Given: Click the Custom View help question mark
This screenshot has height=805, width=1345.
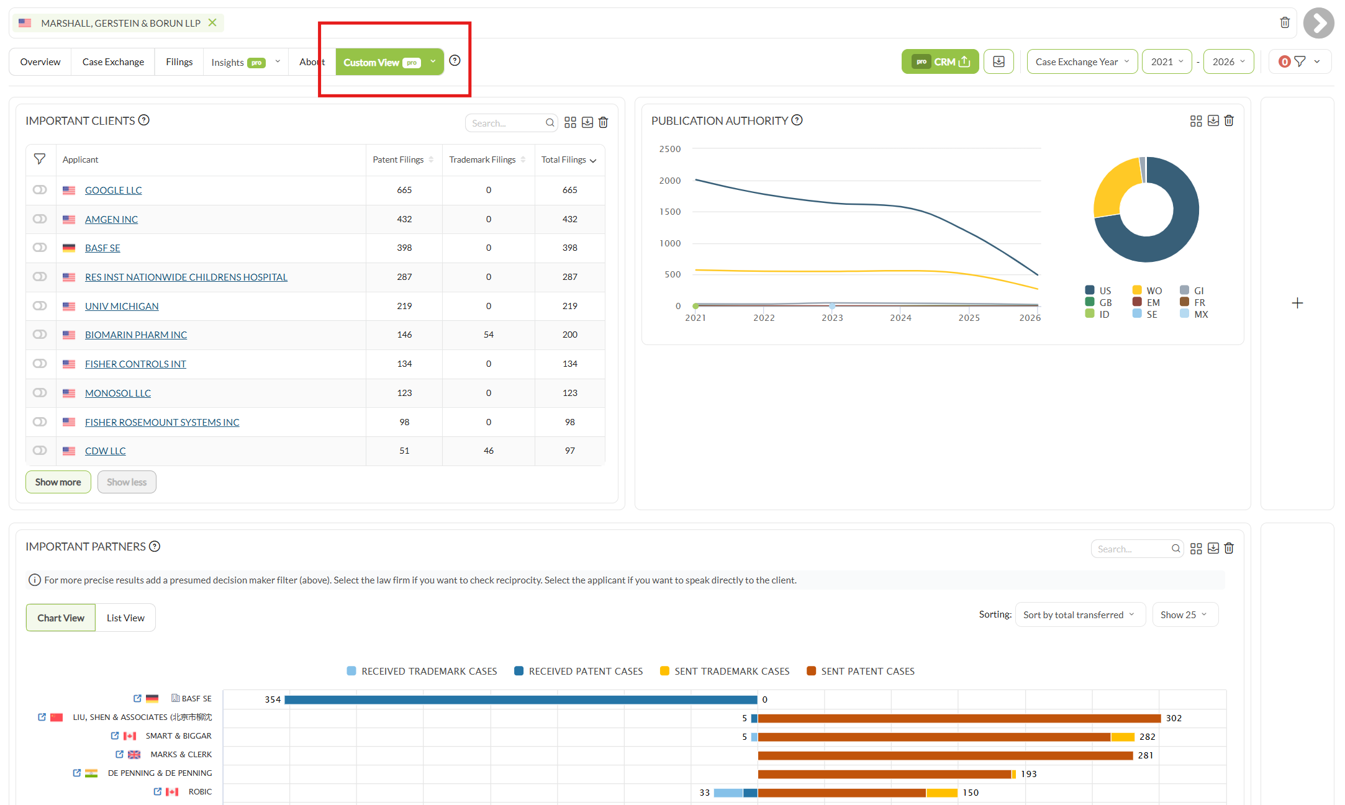Looking at the screenshot, I should coord(455,61).
